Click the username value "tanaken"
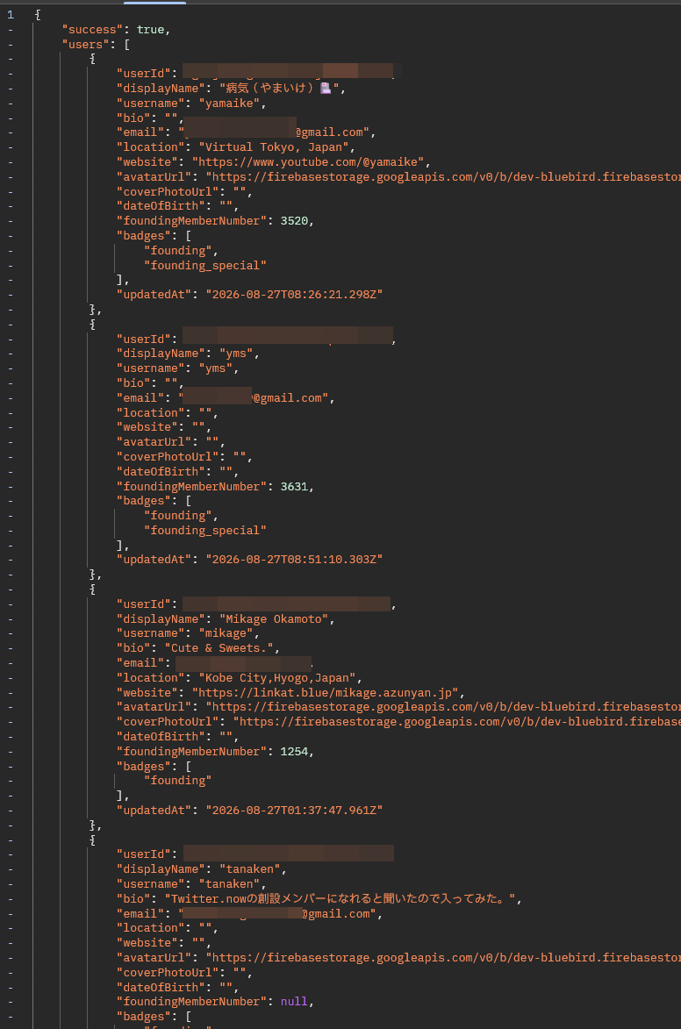The width and height of the screenshot is (681, 1029). (229, 884)
